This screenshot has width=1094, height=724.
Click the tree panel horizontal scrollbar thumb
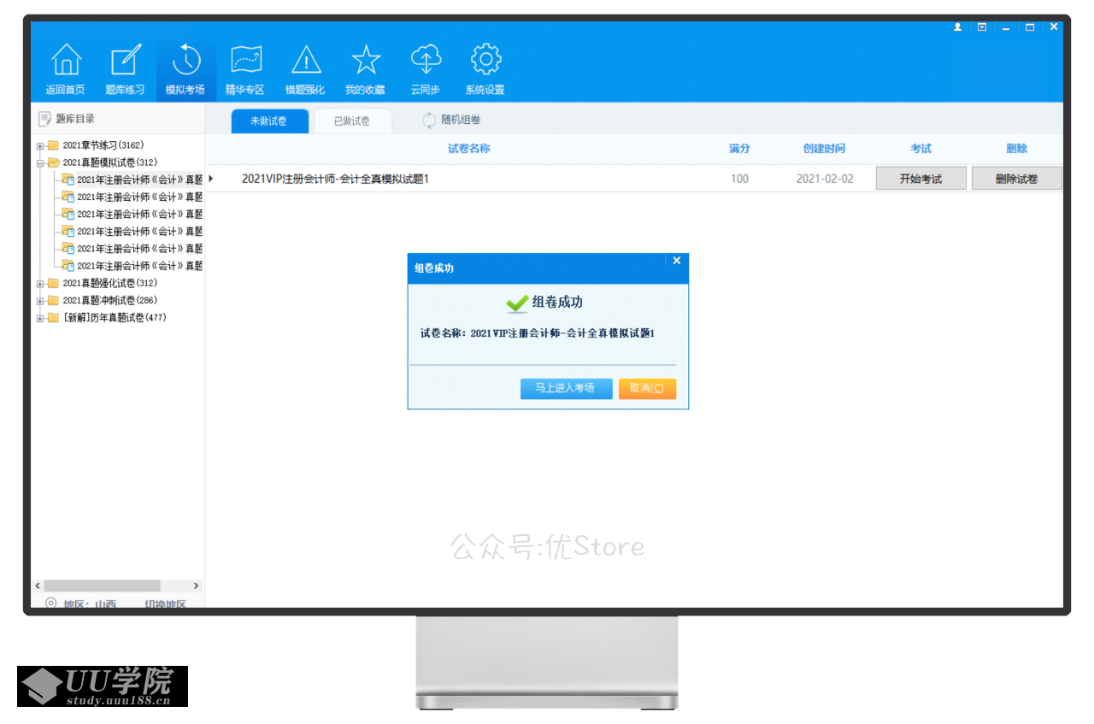click(x=102, y=586)
